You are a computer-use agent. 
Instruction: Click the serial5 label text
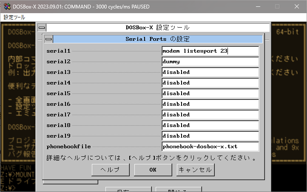pos(58,93)
